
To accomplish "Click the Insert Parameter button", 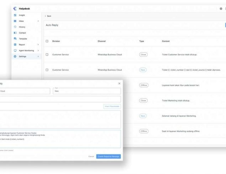I will (x=112, y=106).
